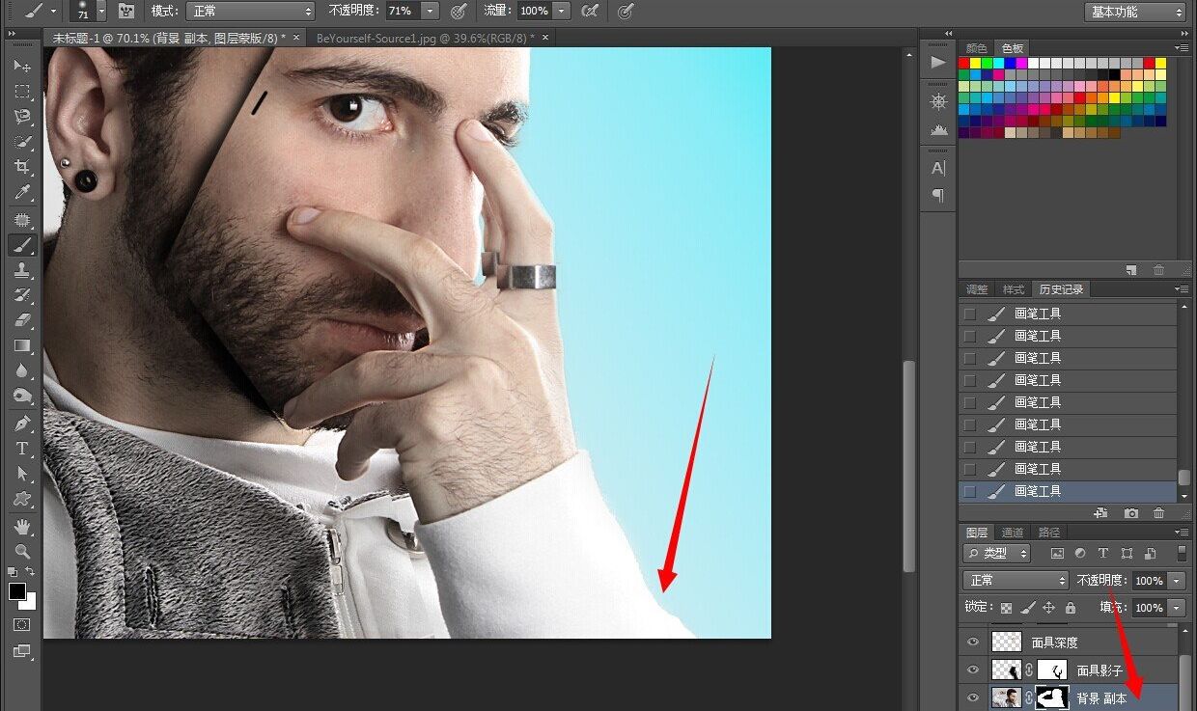Switch to the 颜色 panel tab

tap(977, 47)
